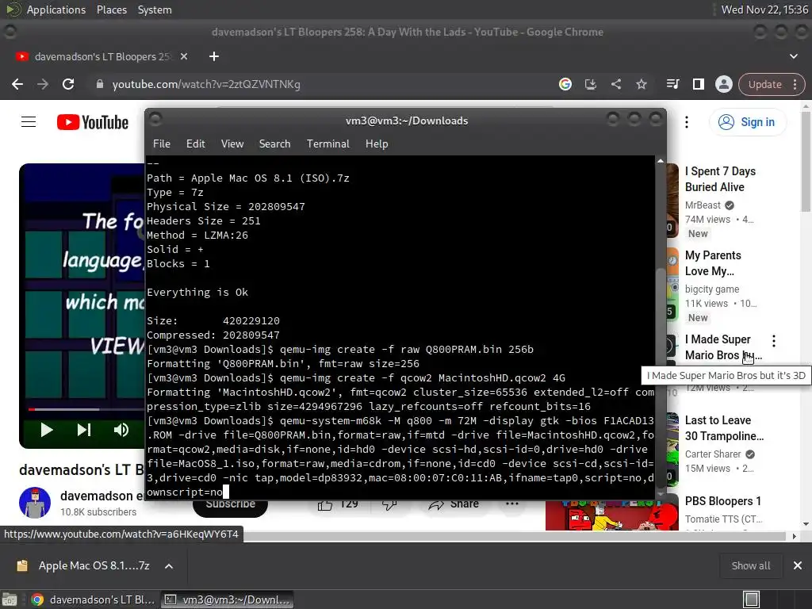The height and width of the screenshot is (609, 812).
Task: Reload the YouTube page
Action: (68, 84)
